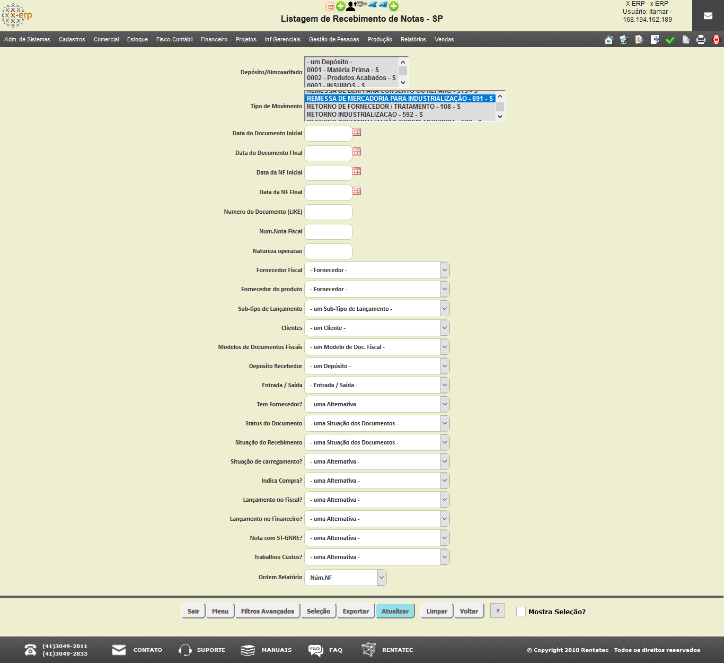Screen dimensions: 724x663
Task: Click down arrow of Depósito list scrollbar
Action: click(x=403, y=82)
